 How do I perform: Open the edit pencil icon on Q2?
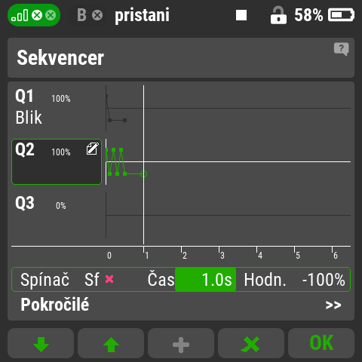coord(93,149)
